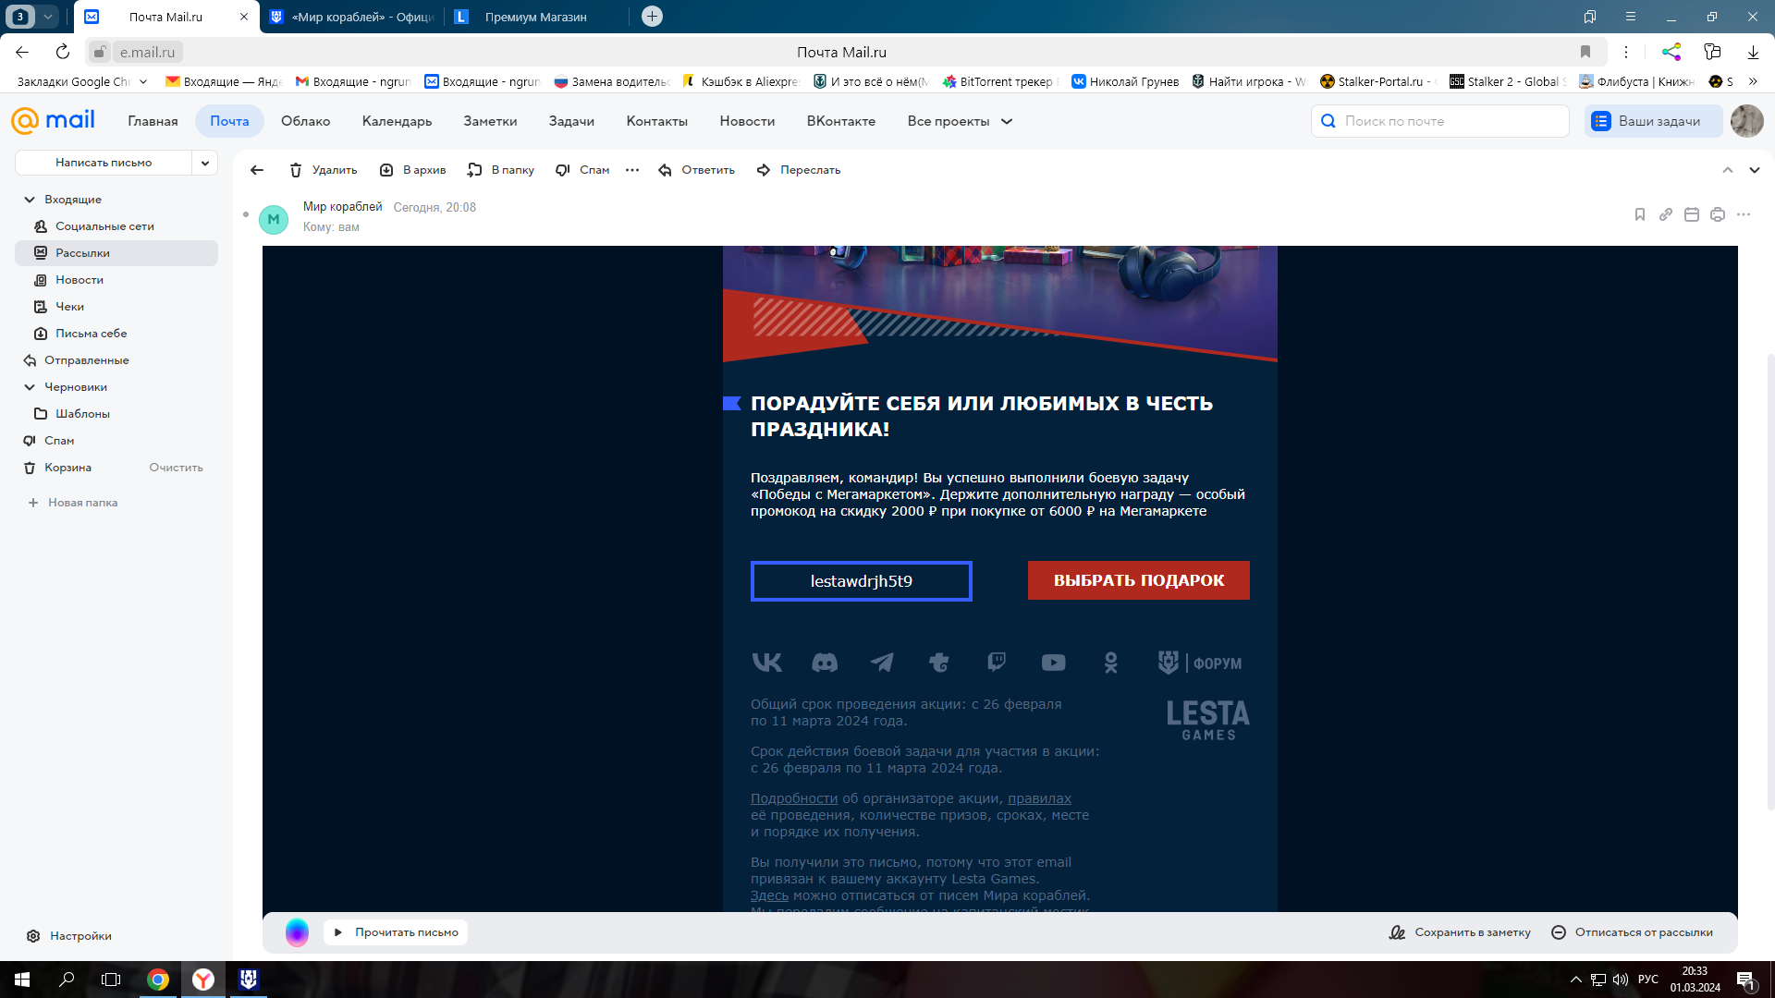Switch to the Премиум Магазин browser tab
The width and height of the screenshot is (1775, 998).
pyautogui.click(x=535, y=17)
